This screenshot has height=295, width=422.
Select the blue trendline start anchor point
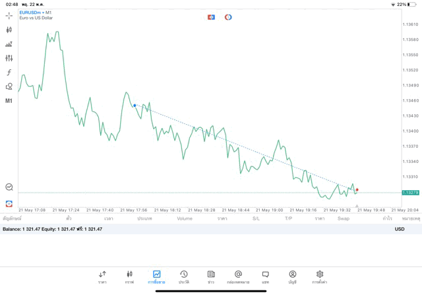click(135, 106)
